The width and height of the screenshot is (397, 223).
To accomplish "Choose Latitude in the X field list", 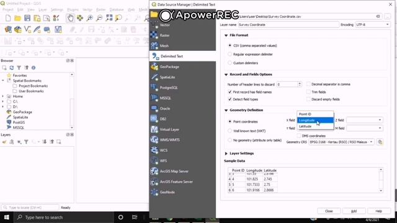I will tap(315, 126).
